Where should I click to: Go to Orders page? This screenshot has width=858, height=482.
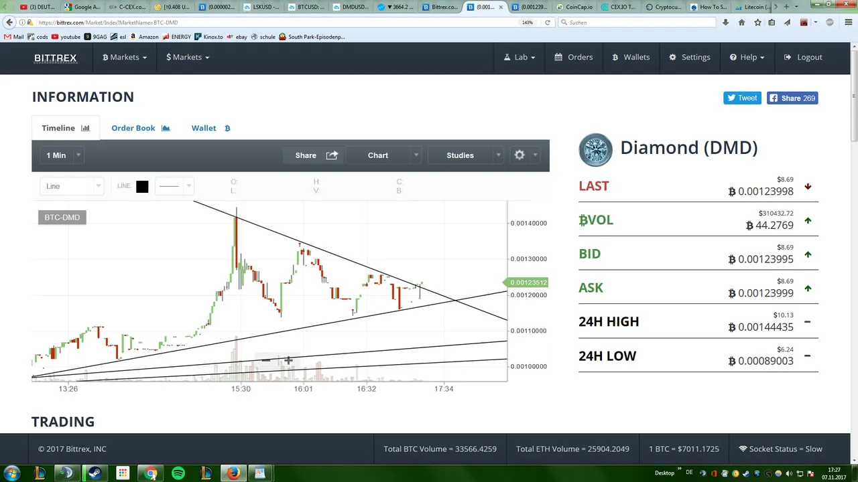click(574, 58)
